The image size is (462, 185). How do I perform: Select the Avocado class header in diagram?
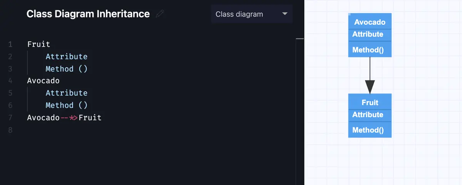(x=370, y=22)
